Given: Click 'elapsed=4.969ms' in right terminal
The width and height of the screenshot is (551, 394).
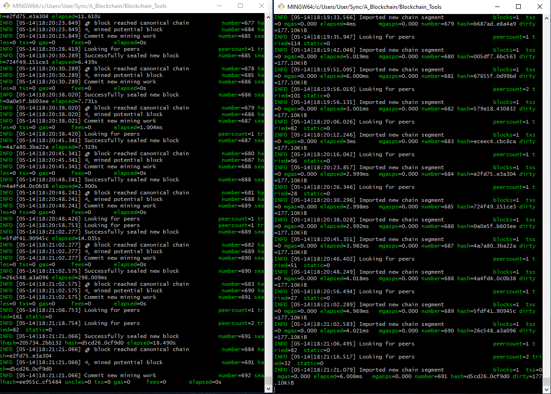Looking at the screenshot, I should pyautogui.click(x=344, y=311).
